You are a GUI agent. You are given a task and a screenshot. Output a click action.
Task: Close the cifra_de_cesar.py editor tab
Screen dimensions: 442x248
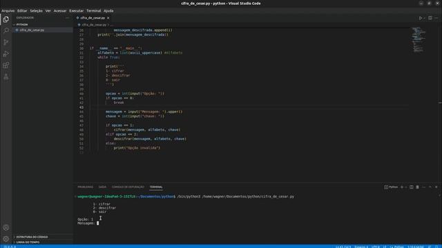coord(108,18)
